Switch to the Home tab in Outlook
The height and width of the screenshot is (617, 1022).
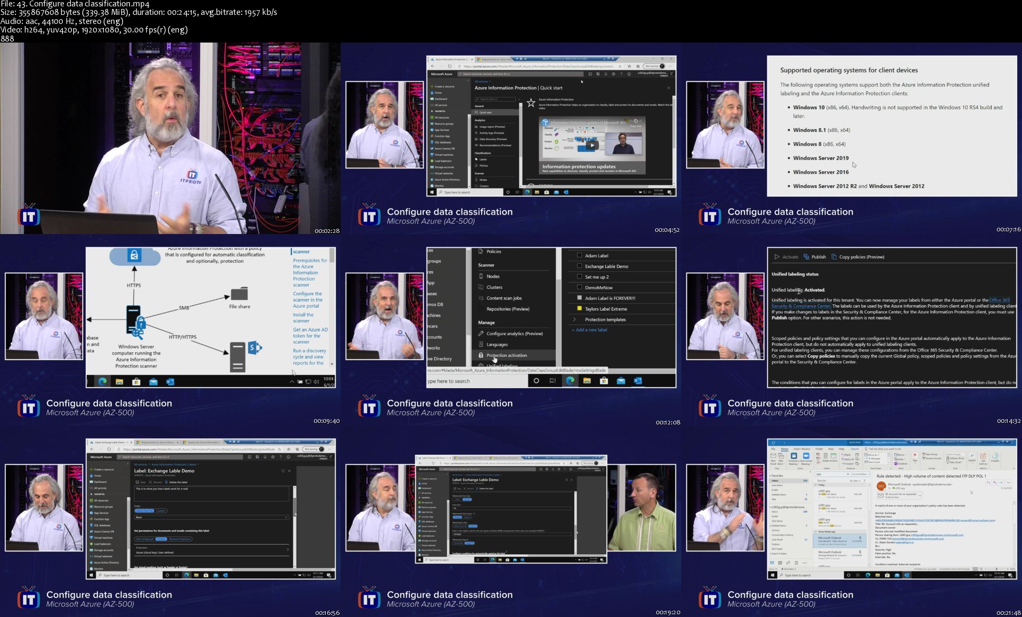coord(784,449)
